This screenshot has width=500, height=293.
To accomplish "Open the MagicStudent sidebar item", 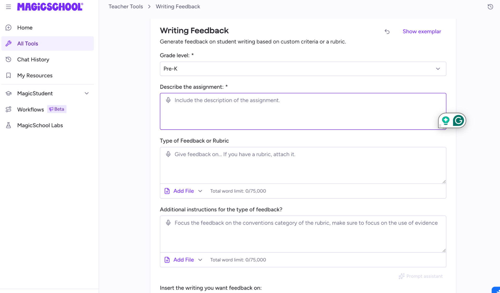I will (48, 93).
